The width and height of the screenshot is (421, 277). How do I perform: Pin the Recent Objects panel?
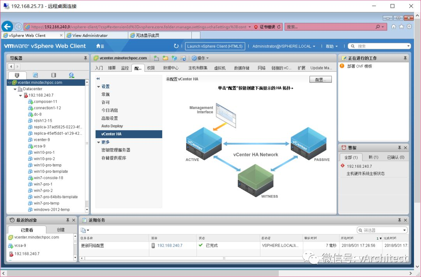coord(68,220)
